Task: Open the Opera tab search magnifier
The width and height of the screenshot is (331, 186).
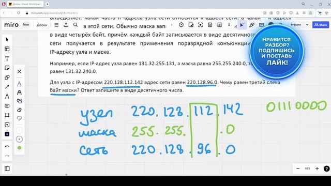Action: point(304,4)
